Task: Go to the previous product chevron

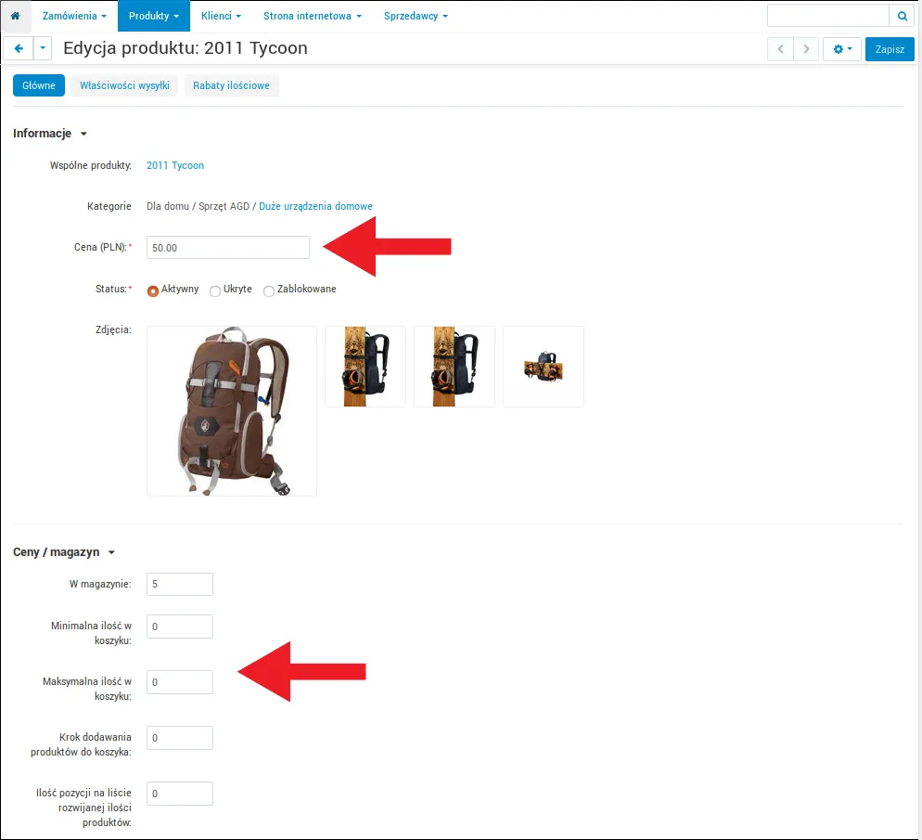Action: pos(780,49)
